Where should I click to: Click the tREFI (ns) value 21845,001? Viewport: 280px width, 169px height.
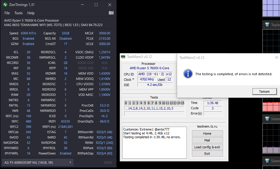pyautogui.click(x=66, y=127)
